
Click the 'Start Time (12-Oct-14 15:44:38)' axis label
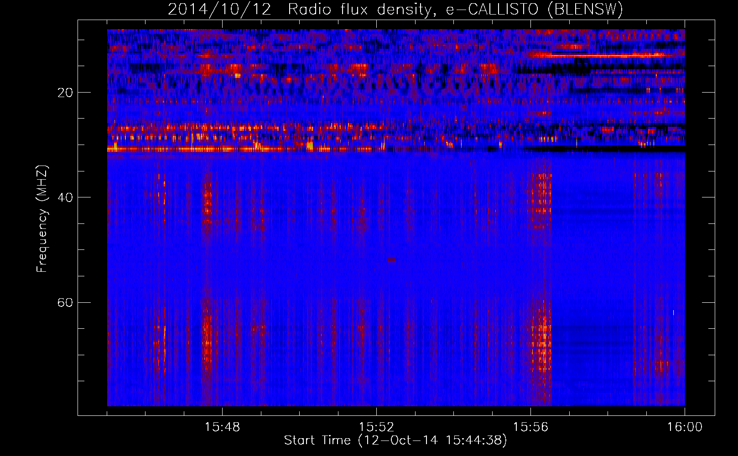point(395,440)
